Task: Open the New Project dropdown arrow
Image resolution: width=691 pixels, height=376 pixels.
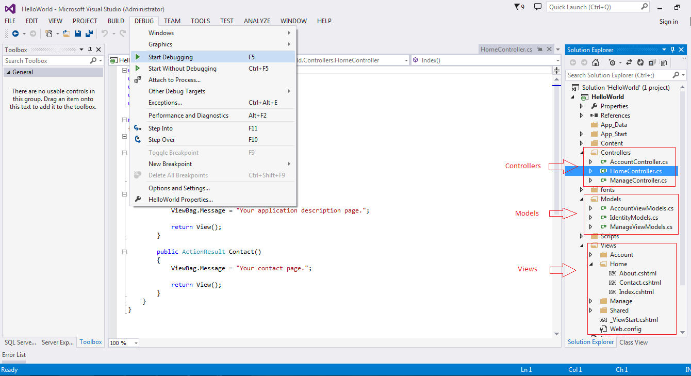Action: click(57, 34)
